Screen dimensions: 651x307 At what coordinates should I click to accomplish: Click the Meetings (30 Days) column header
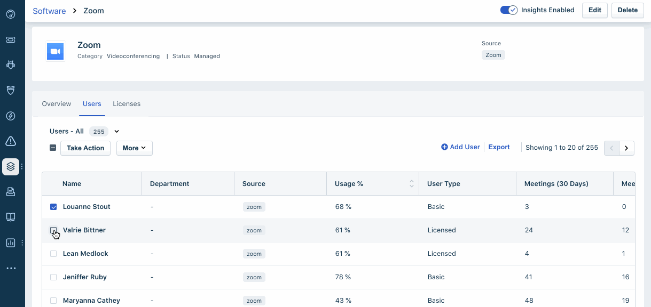click(556, 184)
